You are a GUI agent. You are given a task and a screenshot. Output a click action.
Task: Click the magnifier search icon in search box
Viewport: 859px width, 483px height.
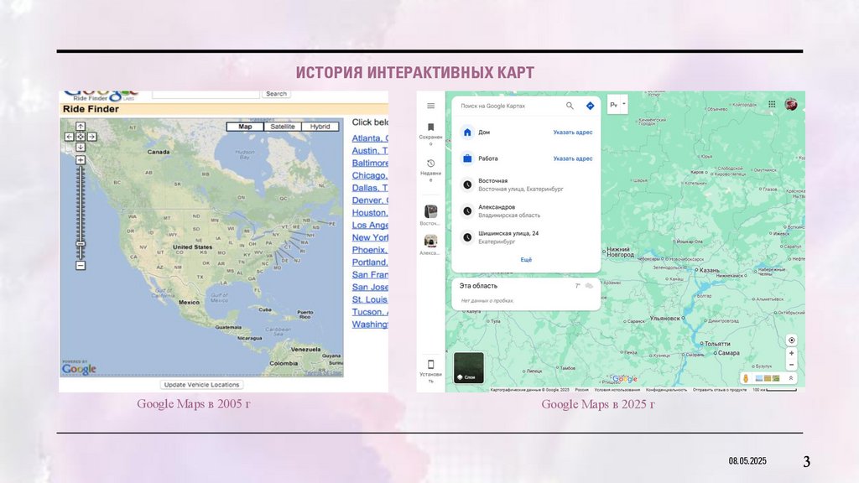570,106
